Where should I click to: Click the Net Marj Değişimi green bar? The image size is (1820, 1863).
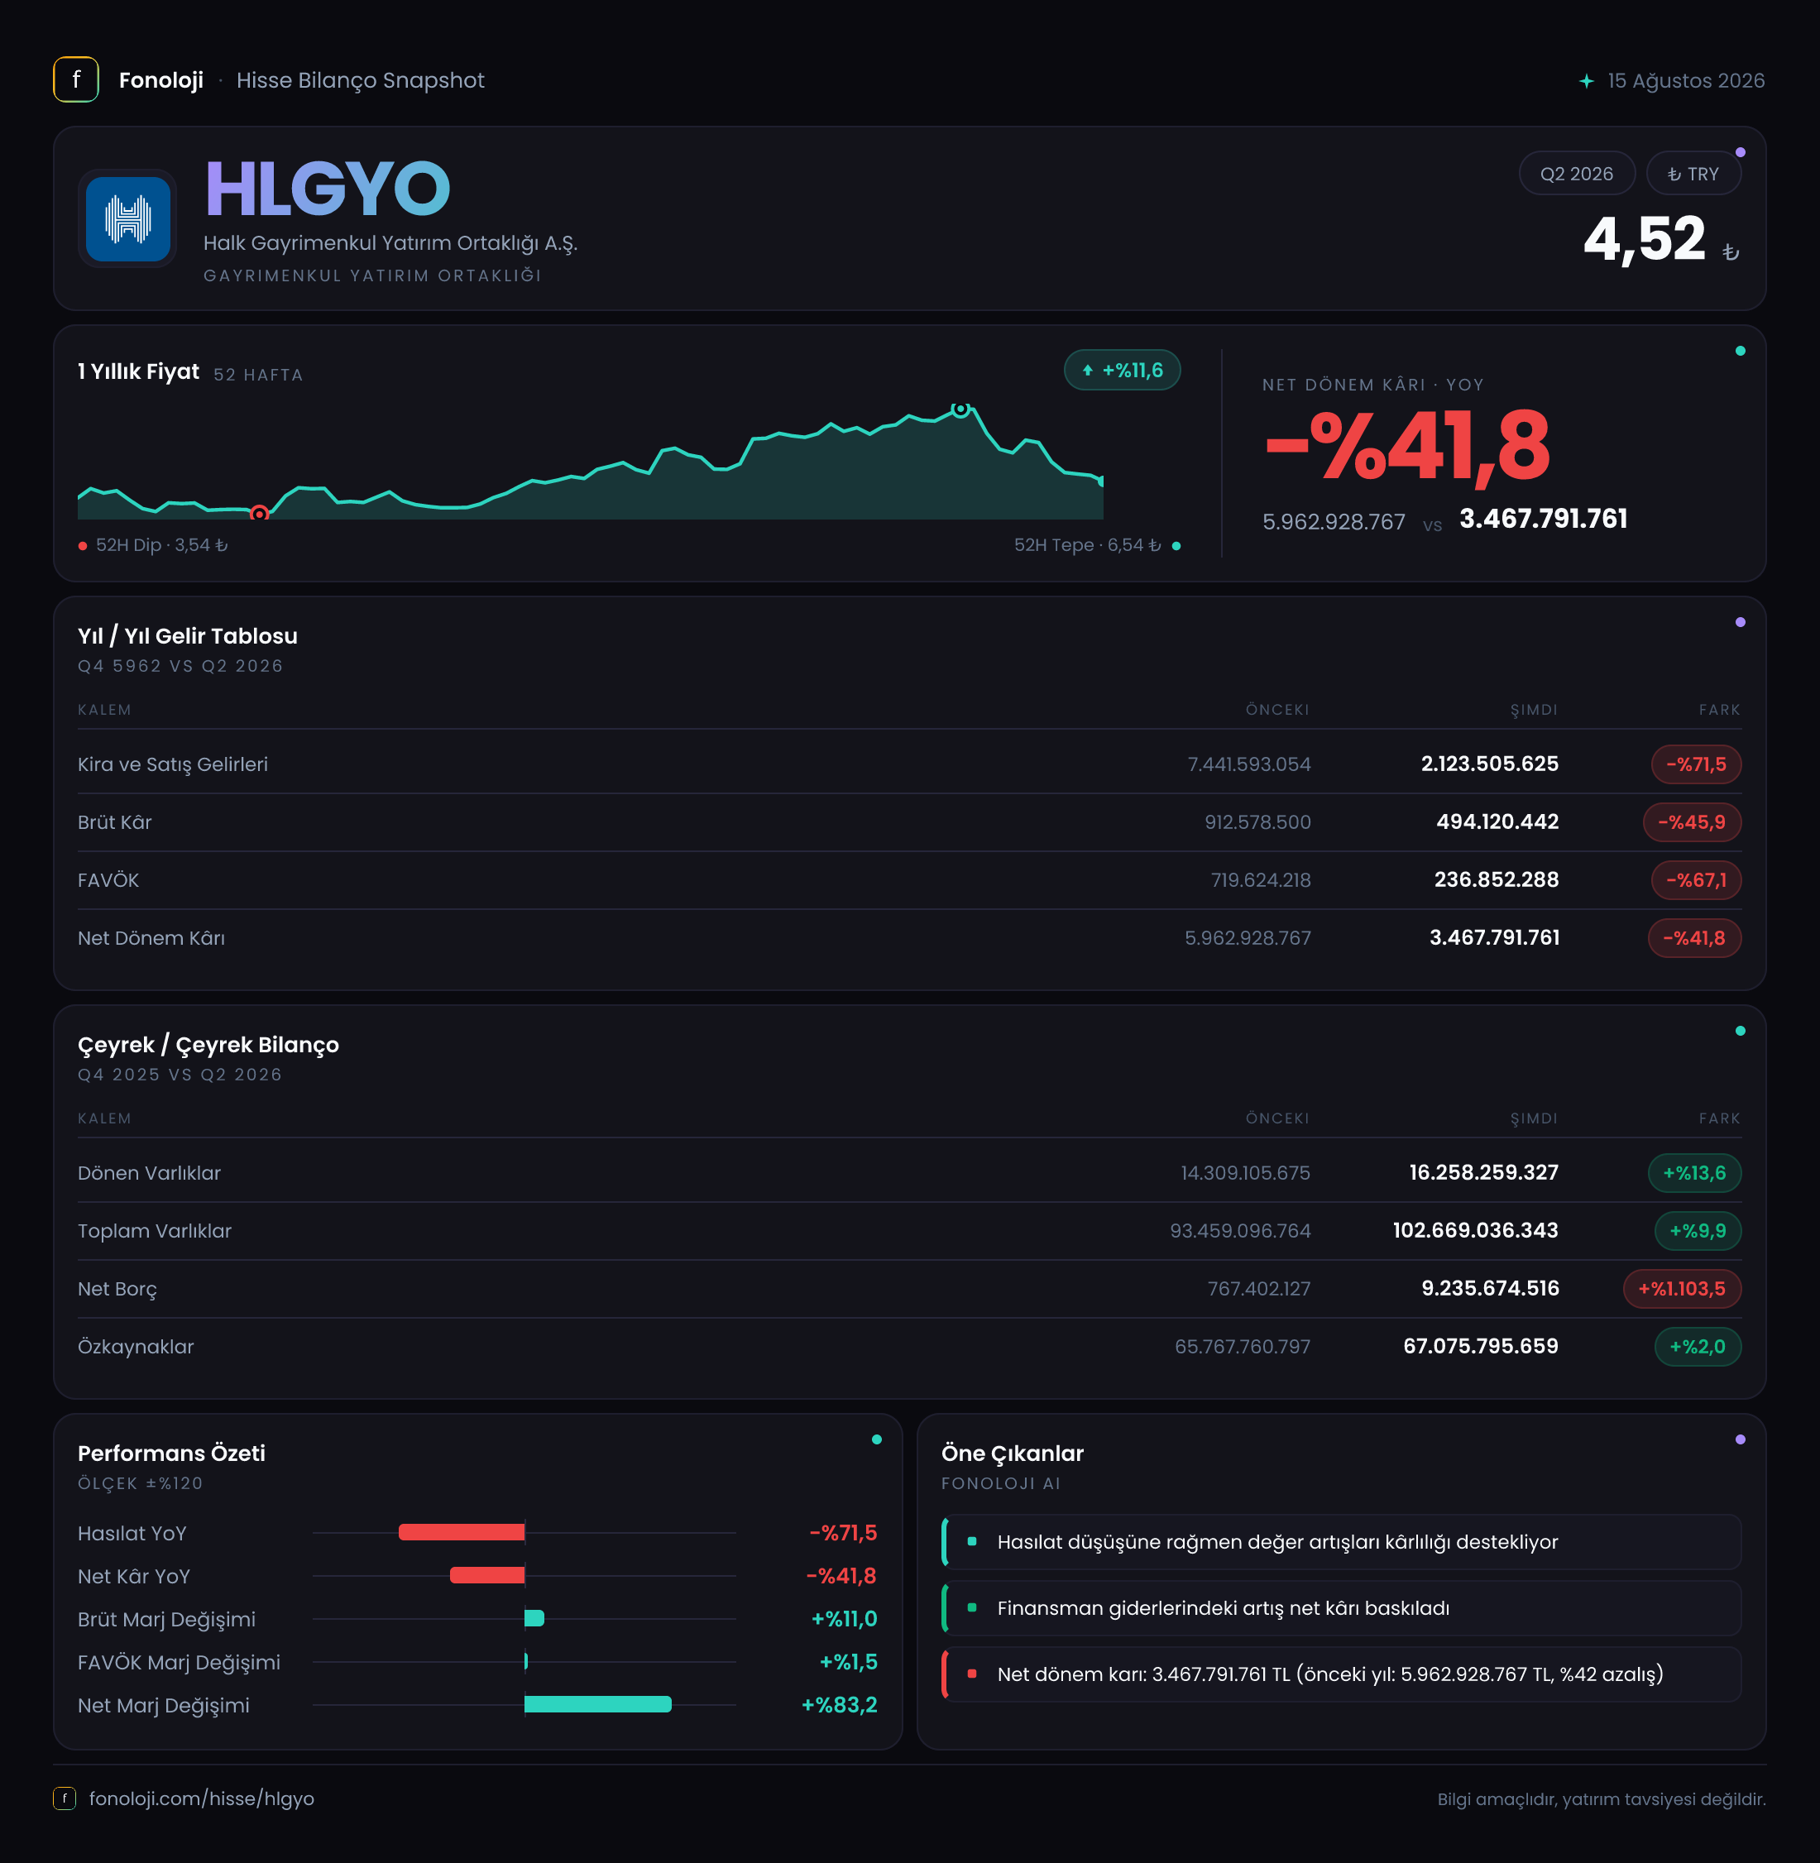tap(597, 1703)
